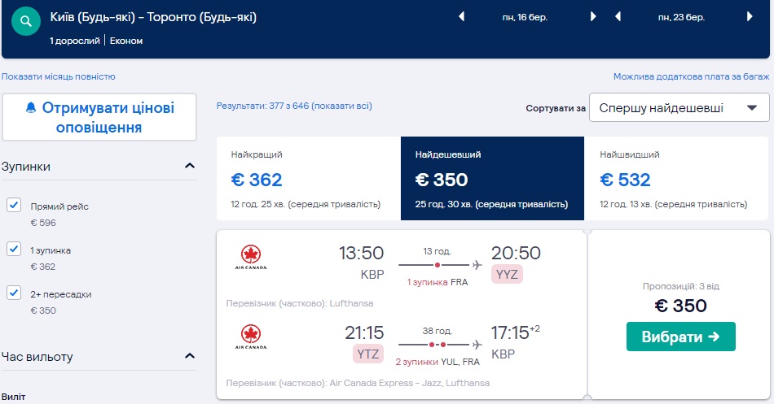The width and height of the screenshot is (774, 404).
Task: Uncheck the 'Прямий рейс' checkbox
Action: (x=14, y=205)
